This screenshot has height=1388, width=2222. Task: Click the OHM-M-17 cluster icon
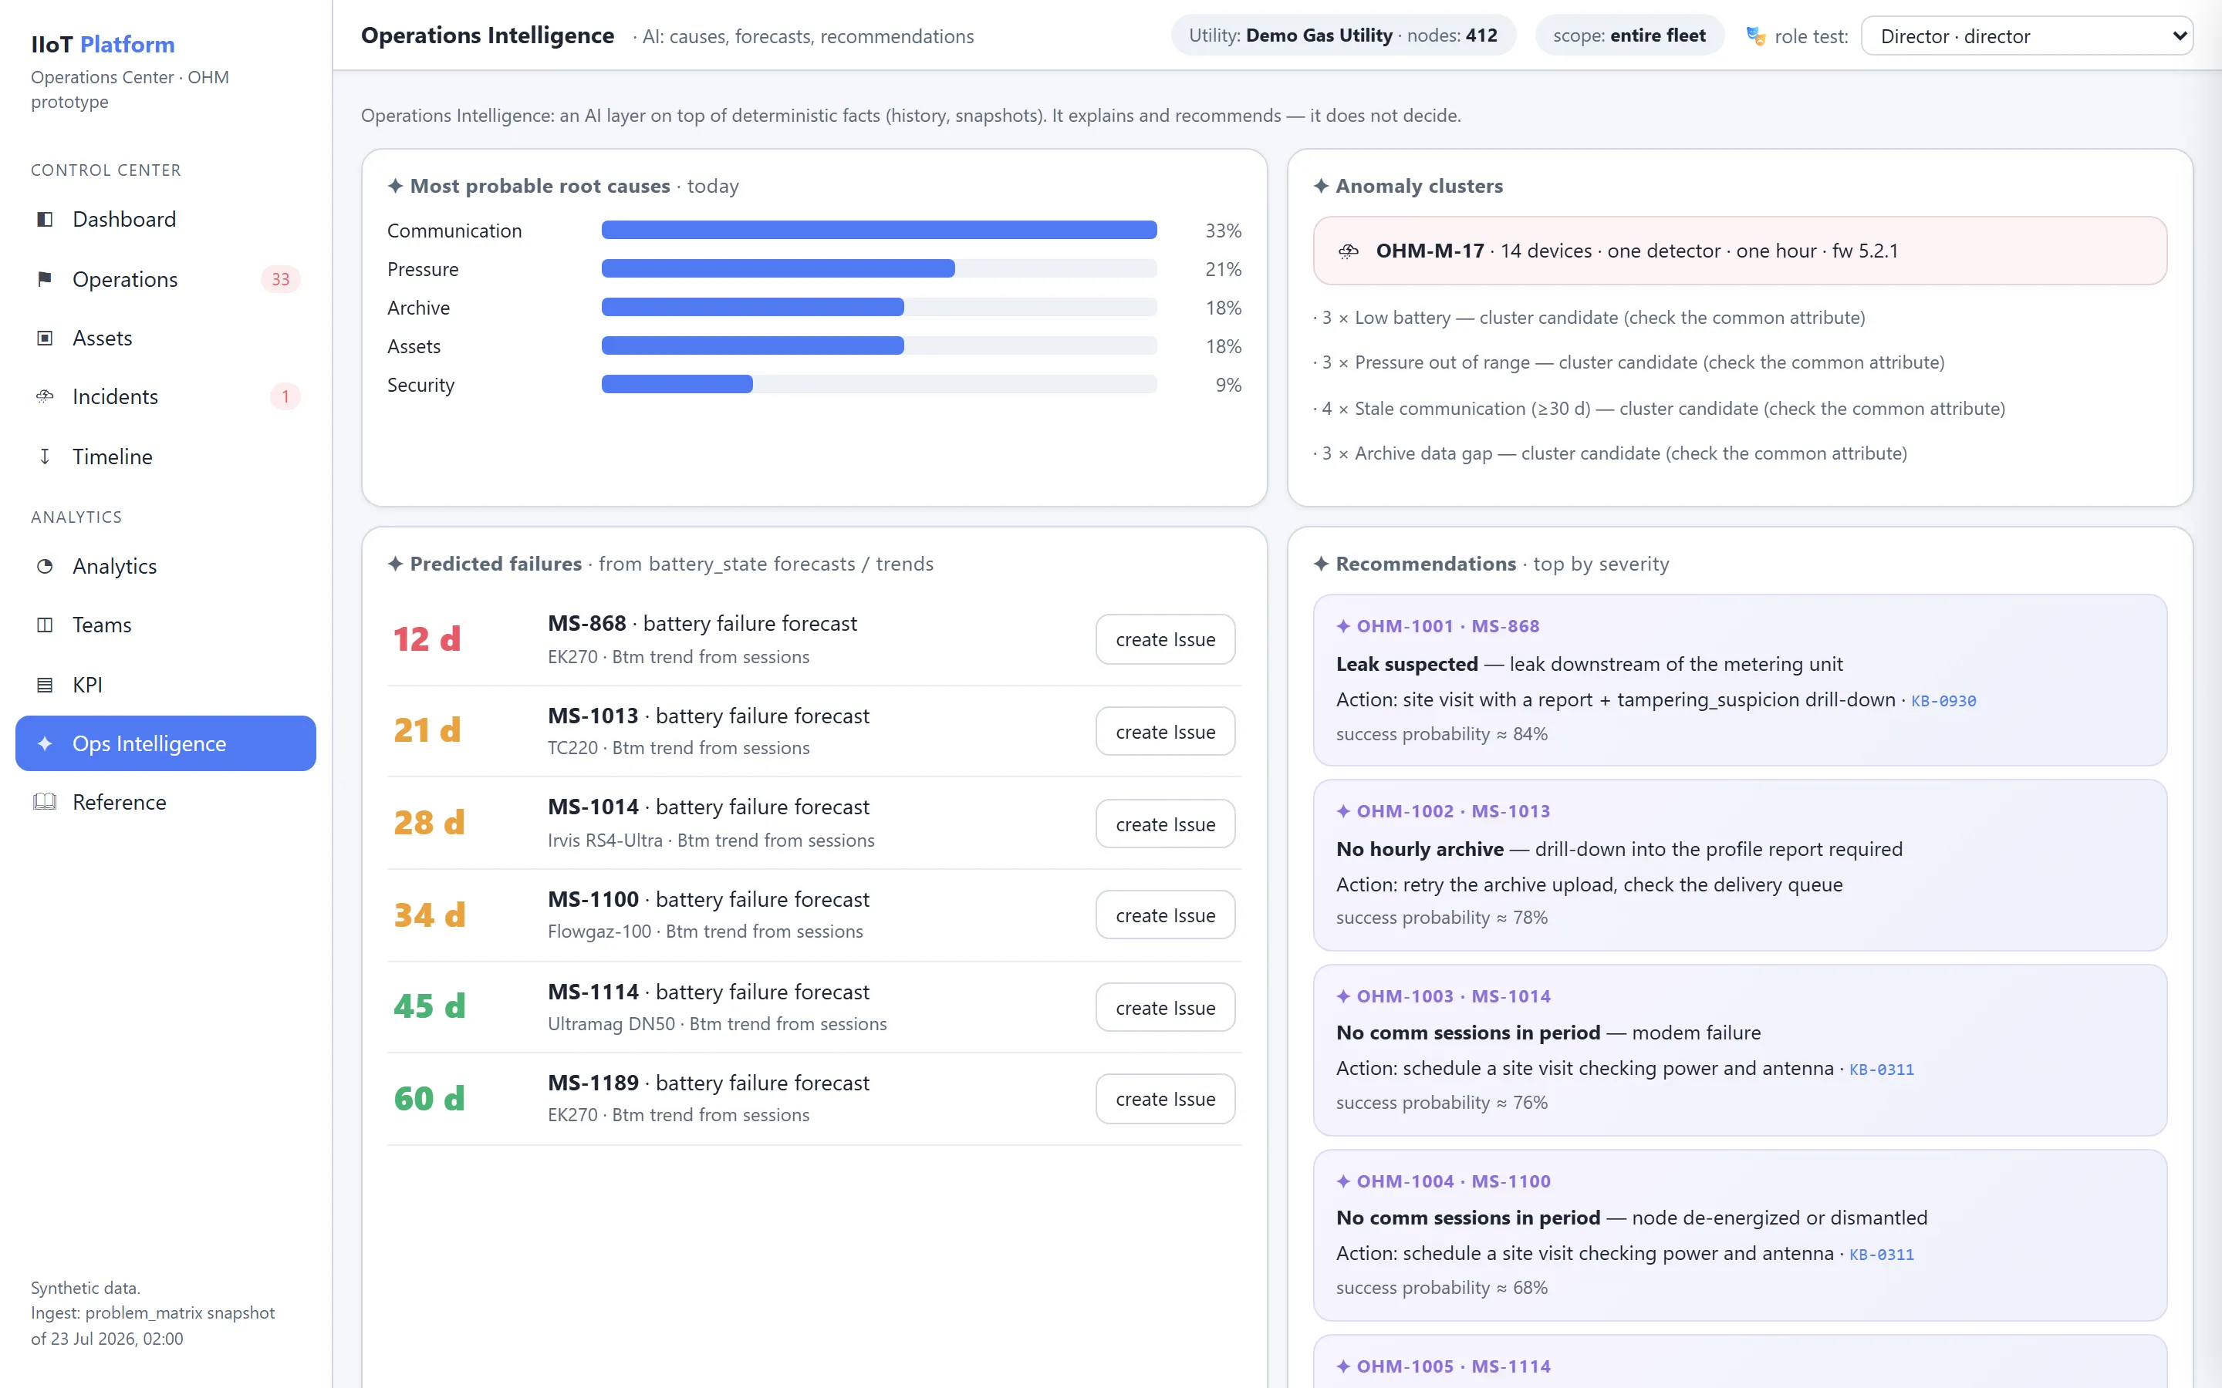click(1348, 251)
